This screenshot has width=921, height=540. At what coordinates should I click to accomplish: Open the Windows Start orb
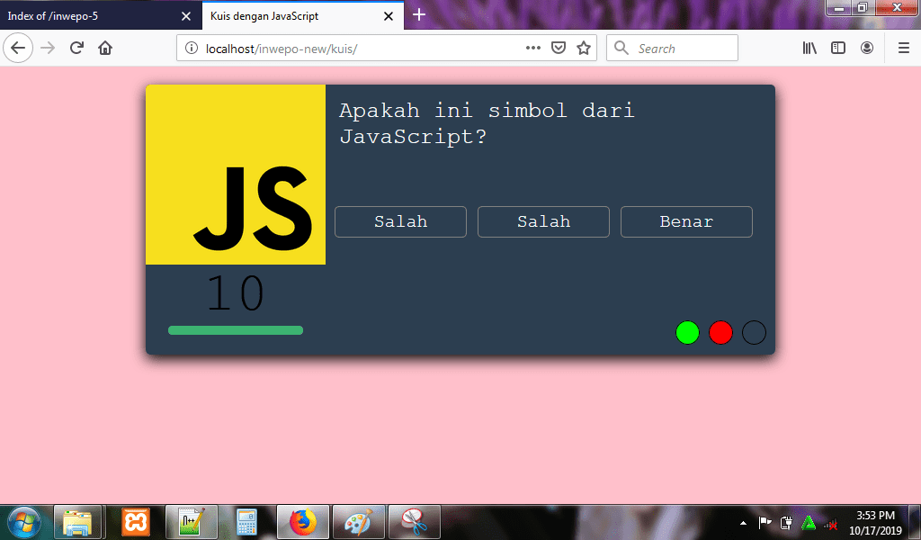(x=24, y=522)
